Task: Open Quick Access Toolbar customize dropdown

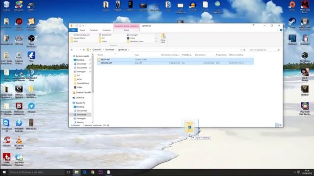Action: tap(83, 26)
